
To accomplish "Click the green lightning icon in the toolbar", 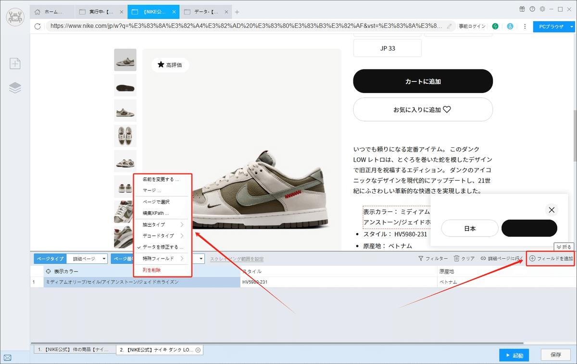I will [495, 26].
